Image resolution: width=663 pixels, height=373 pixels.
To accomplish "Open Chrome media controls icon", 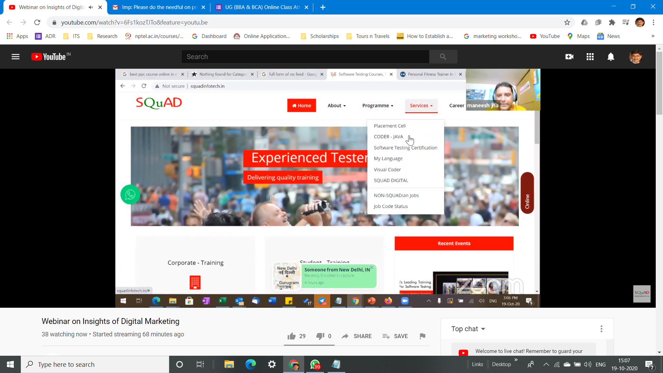I will click(626, 22).
